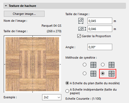Click the parquet texture preview
The image size is (129, 103).
point(32,64)
